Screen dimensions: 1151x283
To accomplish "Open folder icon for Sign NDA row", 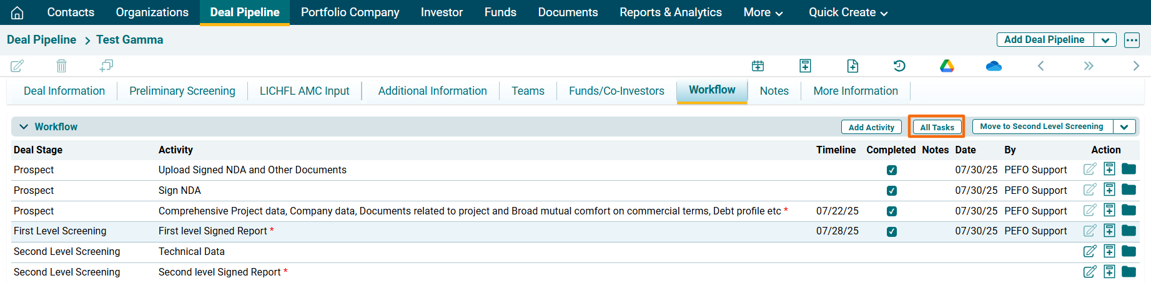I will [x=1129, y=189].
